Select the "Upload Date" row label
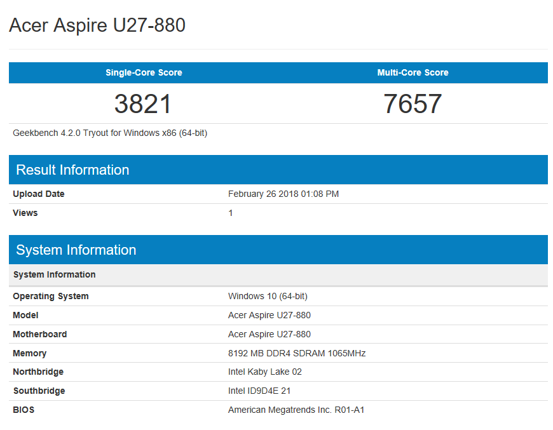553x430 pixels. pos(38,194)
